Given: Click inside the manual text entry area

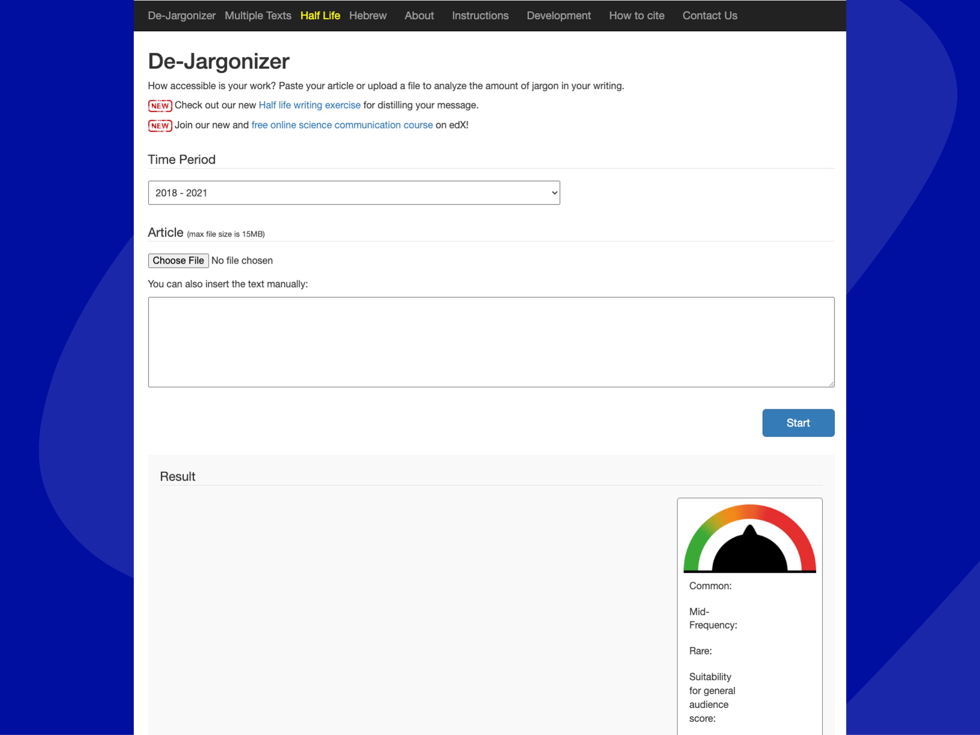Looking at the screenshot, I should 491,342.
